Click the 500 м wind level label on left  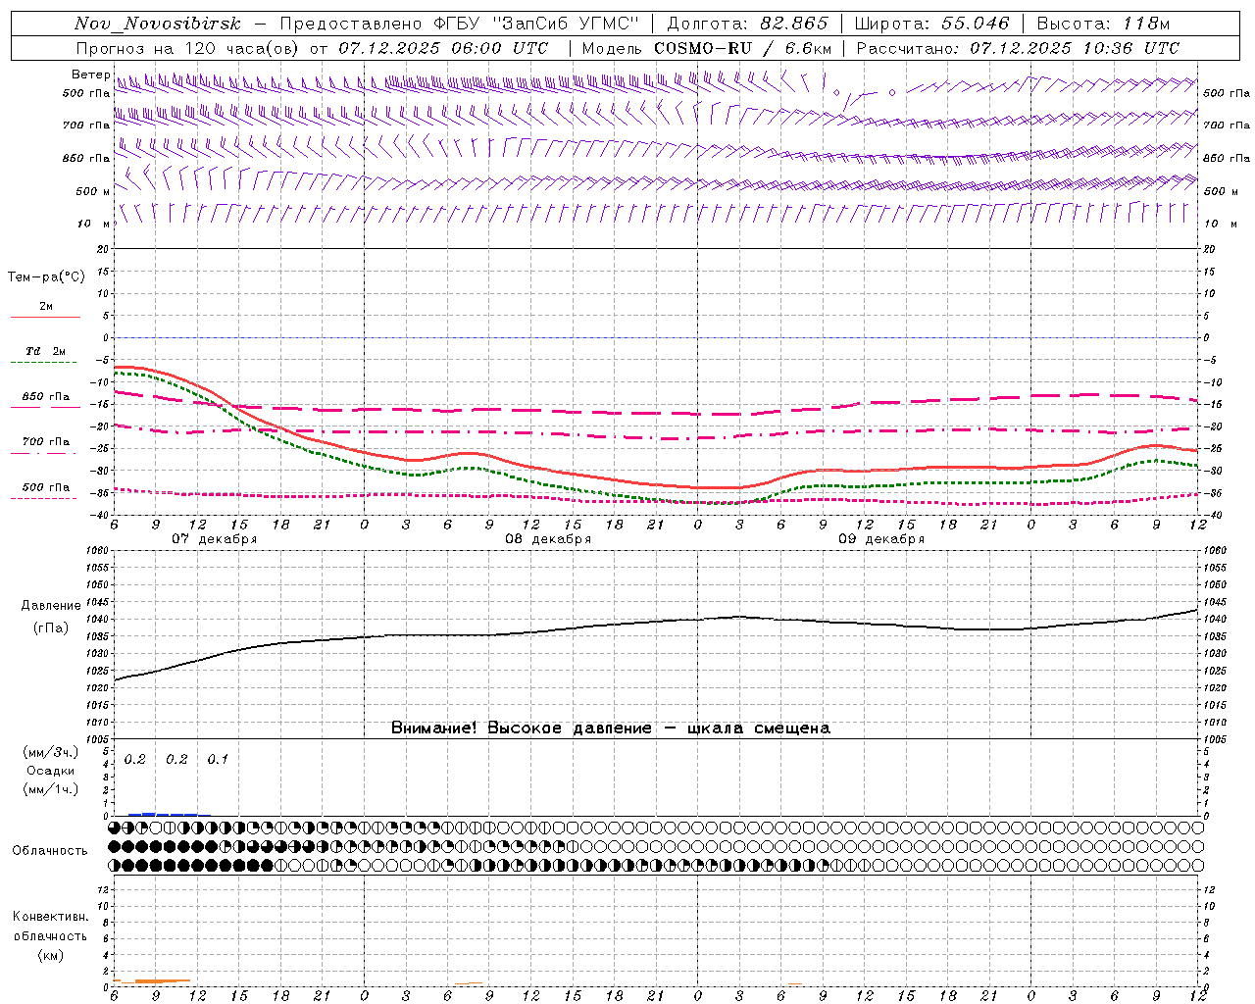[x=93, y=191]
